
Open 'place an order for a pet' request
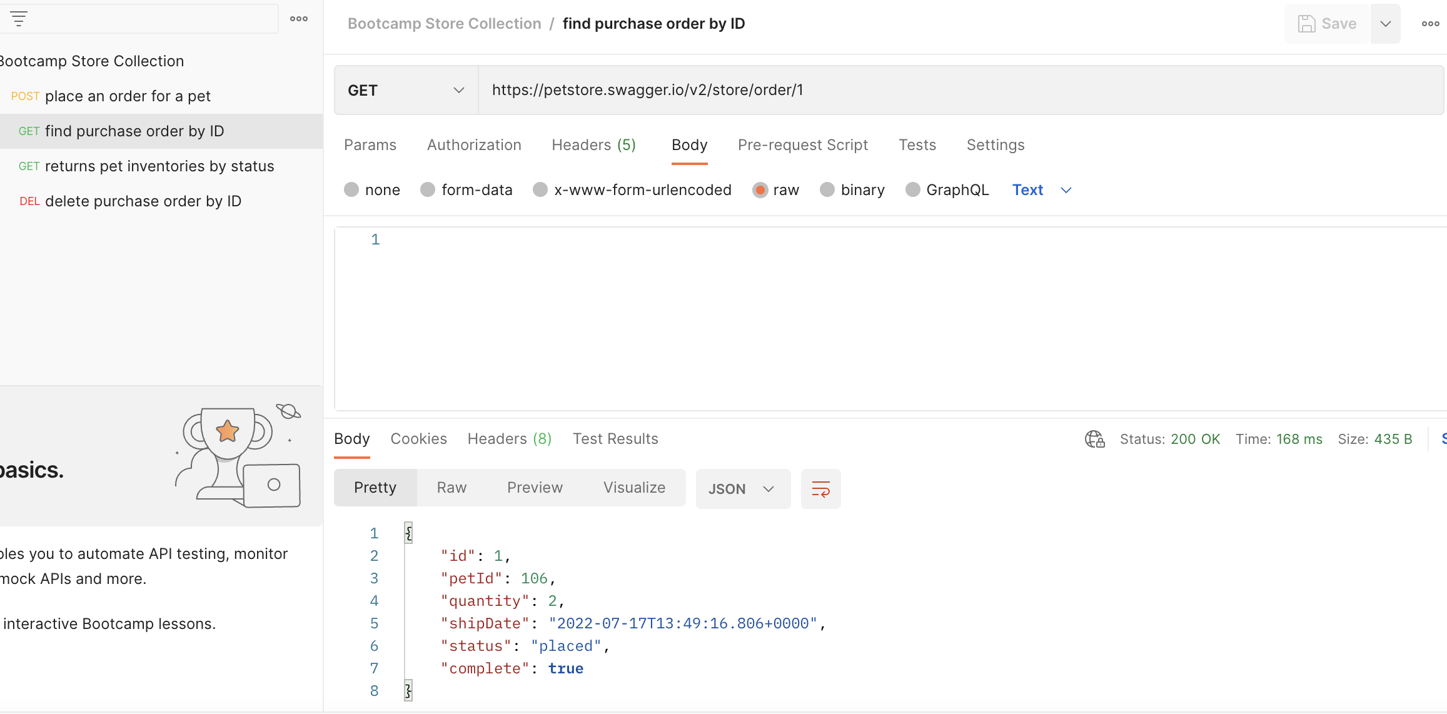pos(161,96)
